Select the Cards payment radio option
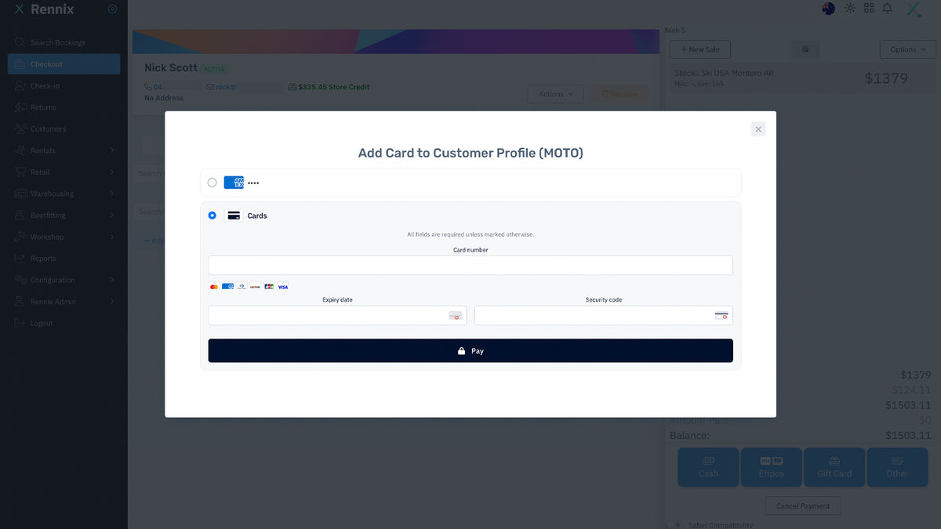Image resolution: width=941 pixels, height=529 pixels. 213,216
